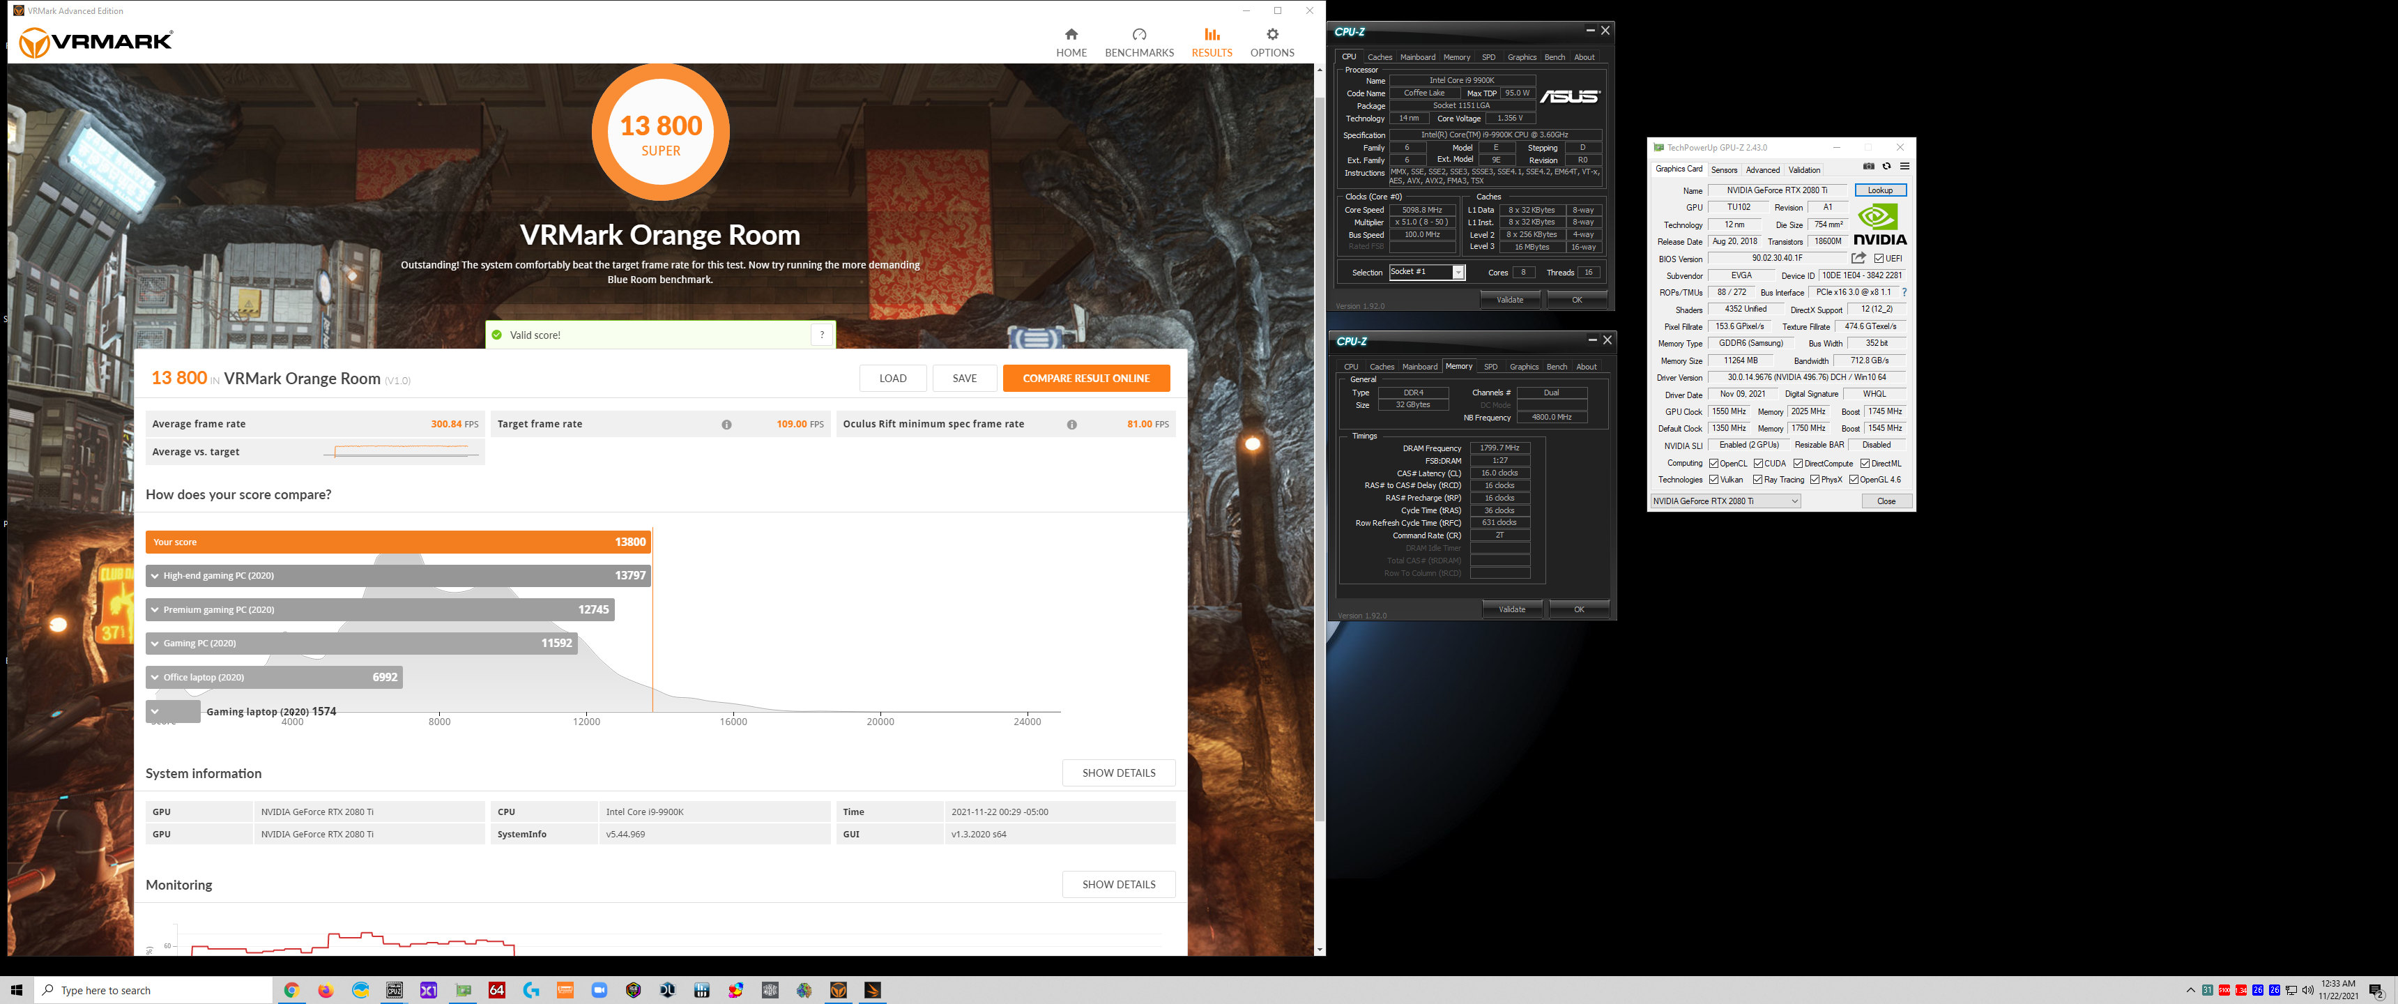
Task: Open Mainboard tab in upper CPU-Z window
Action: point(1418,58)
